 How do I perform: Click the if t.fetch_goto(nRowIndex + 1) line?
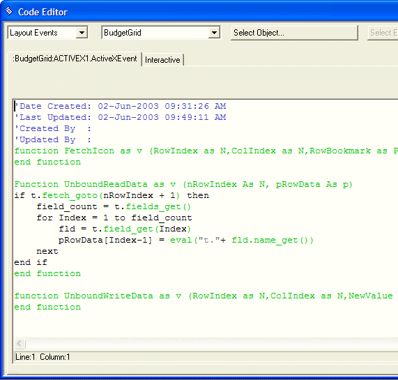[x=112, y=195]
